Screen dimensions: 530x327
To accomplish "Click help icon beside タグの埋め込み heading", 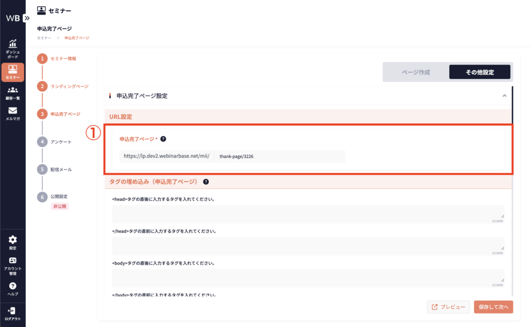I will (206, 182).
